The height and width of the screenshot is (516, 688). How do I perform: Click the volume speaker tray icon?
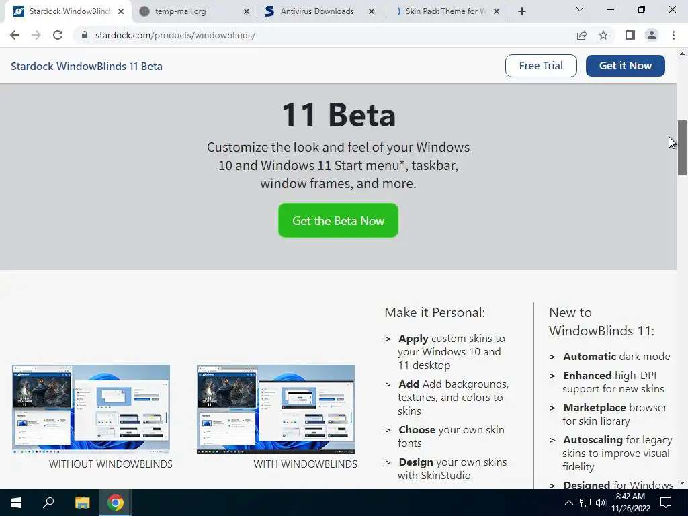[x=601, y=503]
